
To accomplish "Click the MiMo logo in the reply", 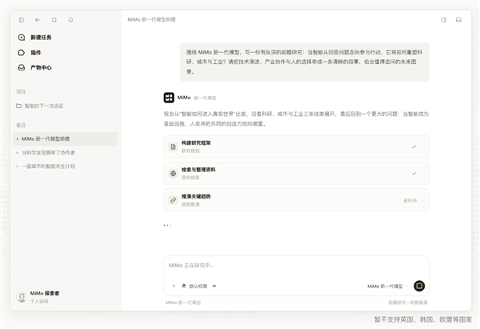I will tap(169, 98).
